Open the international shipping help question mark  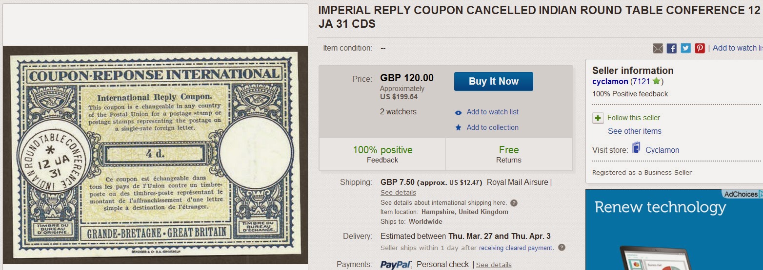pos(514,203)
